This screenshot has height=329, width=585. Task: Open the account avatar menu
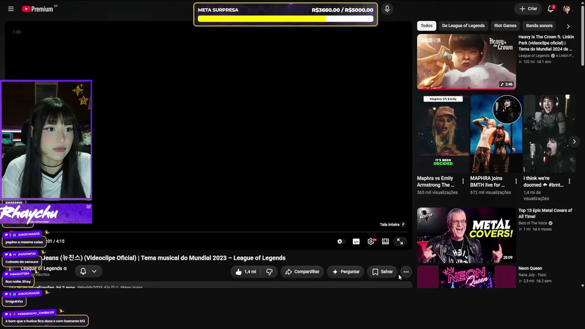[x=568, y=9]
